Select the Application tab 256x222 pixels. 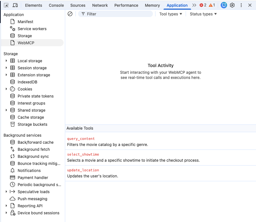(177, 5)
